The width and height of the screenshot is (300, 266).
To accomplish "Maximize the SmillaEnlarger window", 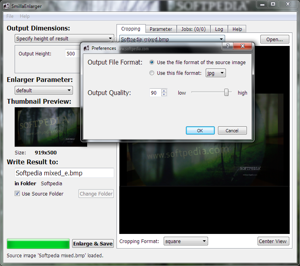I will [x=273, y=4].
